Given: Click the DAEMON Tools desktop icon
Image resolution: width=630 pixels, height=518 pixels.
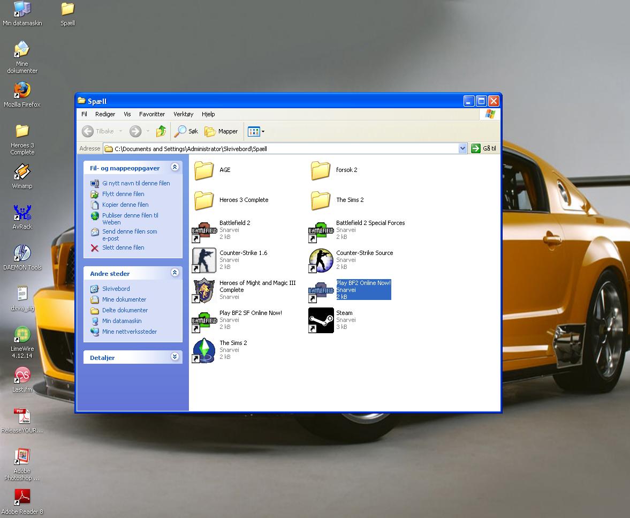Looking at the screenshot, I should coord(22,254).
